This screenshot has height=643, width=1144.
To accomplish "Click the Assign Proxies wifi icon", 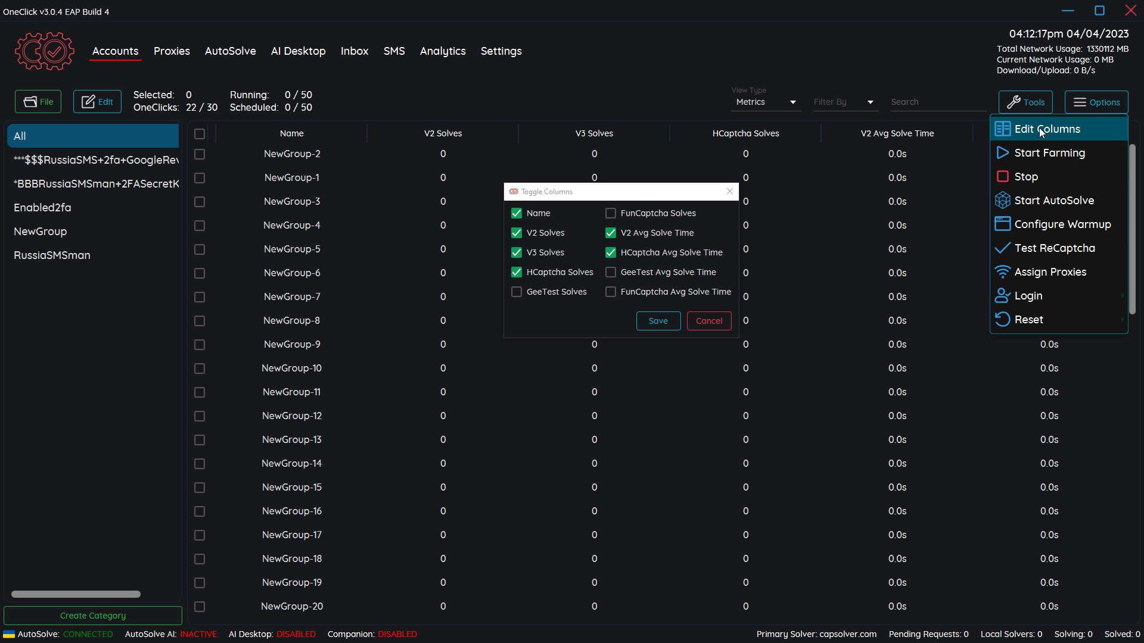I will [1003, 272].
